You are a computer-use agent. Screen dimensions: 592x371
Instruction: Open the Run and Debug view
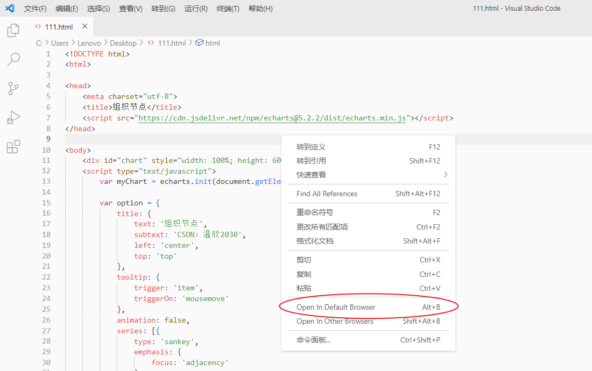[x=13, y=117]
